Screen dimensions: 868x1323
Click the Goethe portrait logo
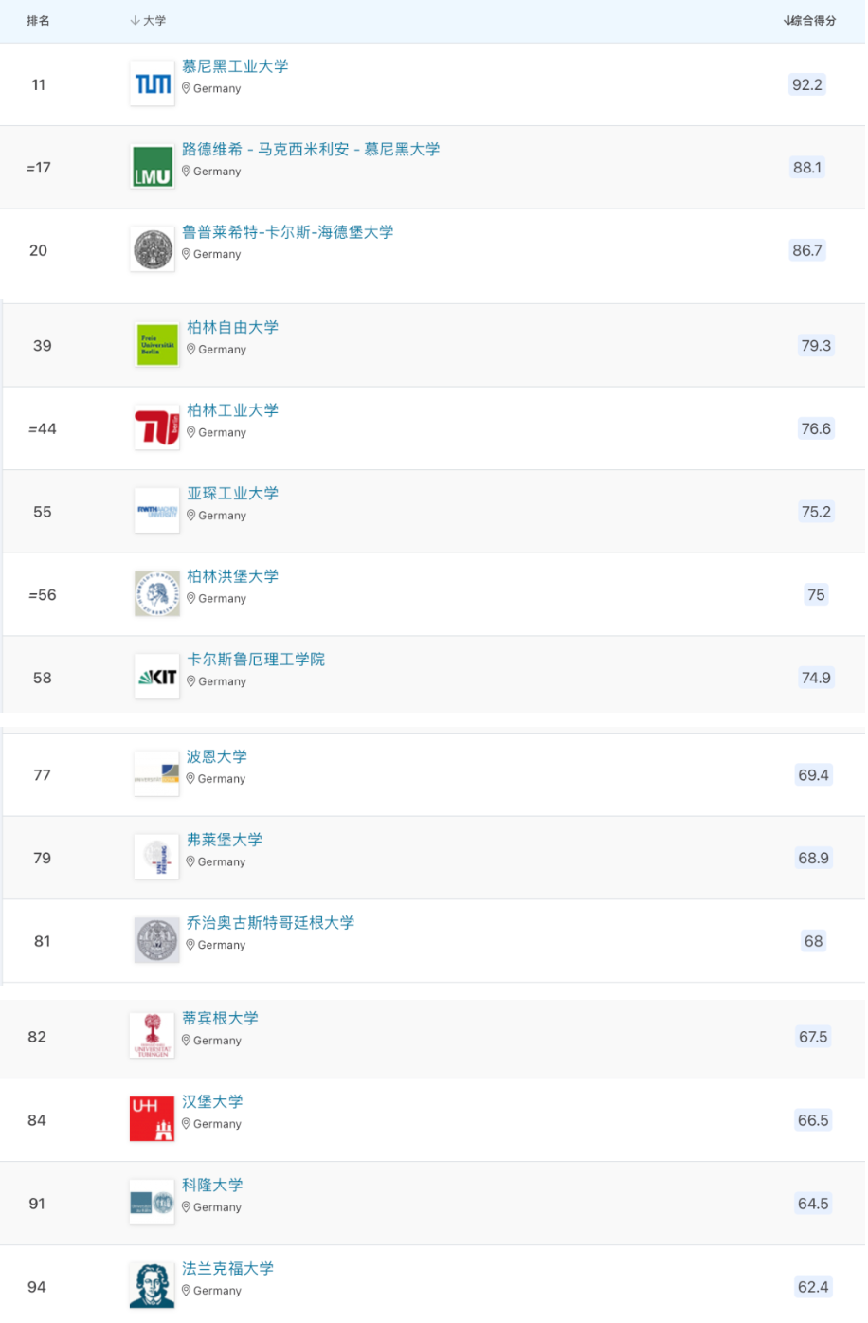click(153, 1286)
